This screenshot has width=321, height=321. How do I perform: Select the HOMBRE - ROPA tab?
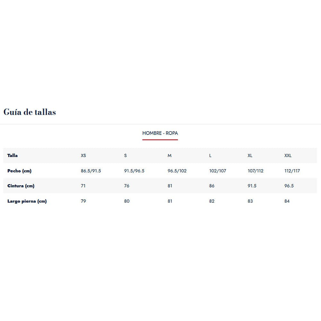pos(160,133)
